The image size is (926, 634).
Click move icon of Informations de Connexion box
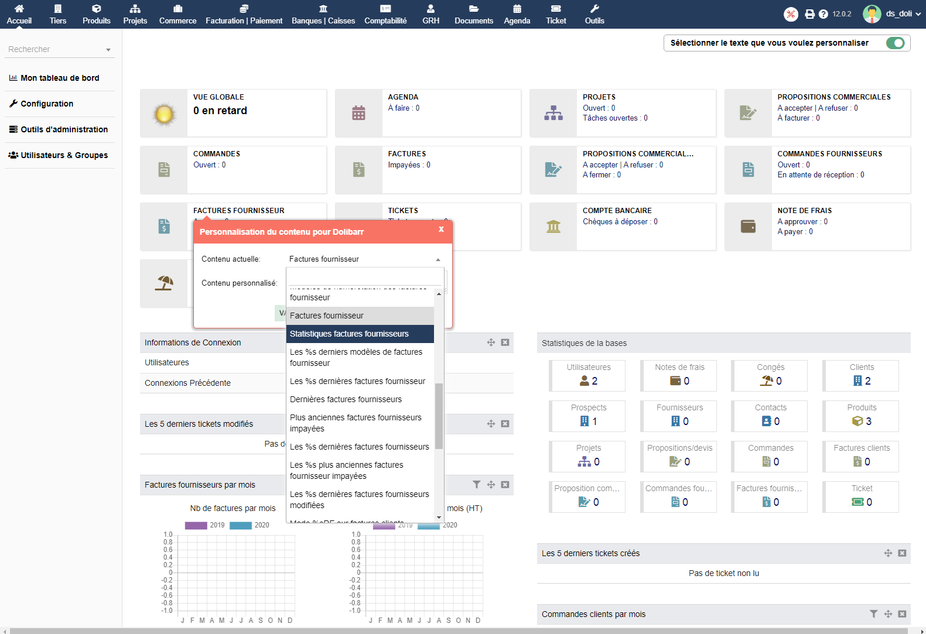(x=491, y=342)
